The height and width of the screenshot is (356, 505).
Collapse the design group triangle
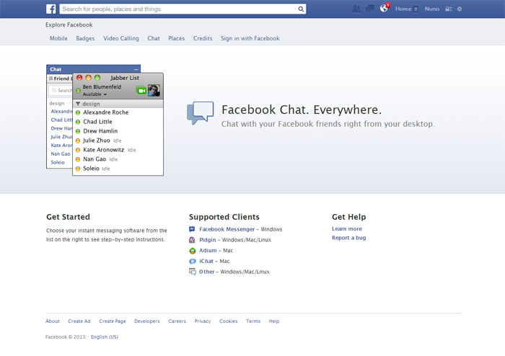tap(78, 104)
